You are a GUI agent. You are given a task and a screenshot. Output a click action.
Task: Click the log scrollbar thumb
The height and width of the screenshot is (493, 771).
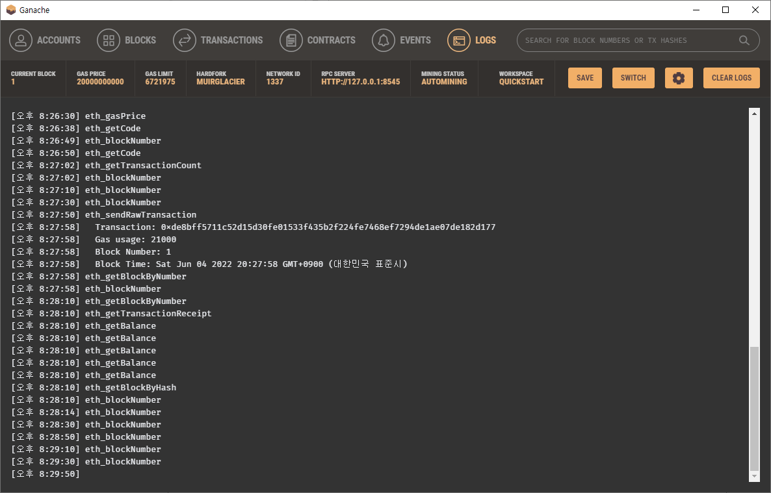(754, 409)
